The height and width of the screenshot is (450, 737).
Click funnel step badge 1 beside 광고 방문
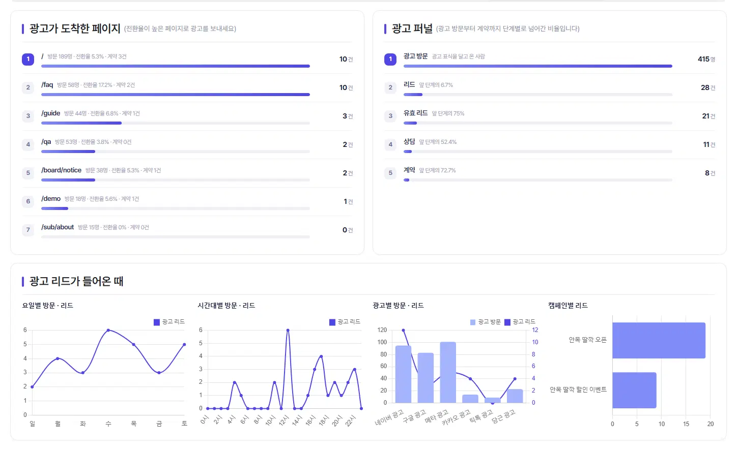390,59
